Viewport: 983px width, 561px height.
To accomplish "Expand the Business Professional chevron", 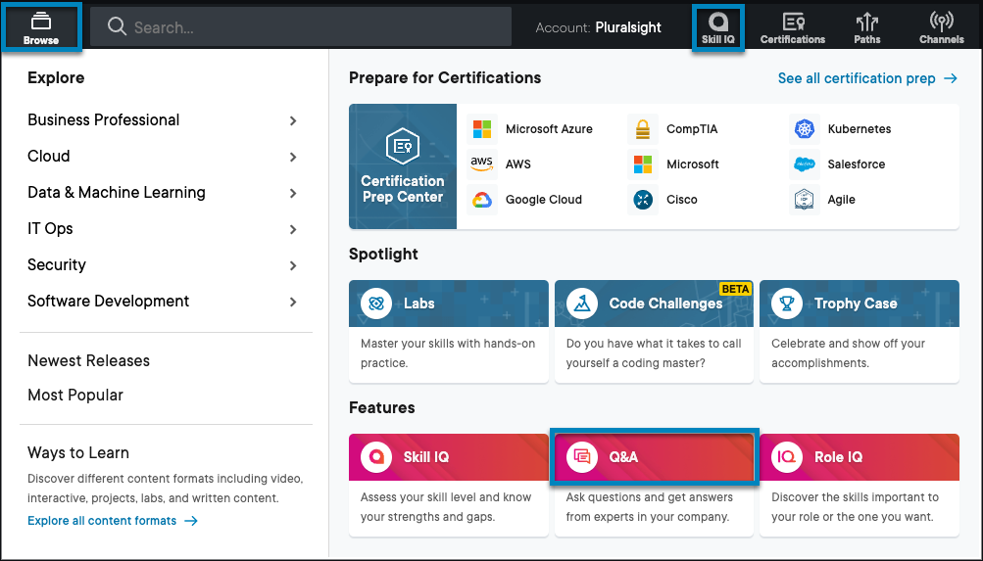I will [x=293, y=120].
